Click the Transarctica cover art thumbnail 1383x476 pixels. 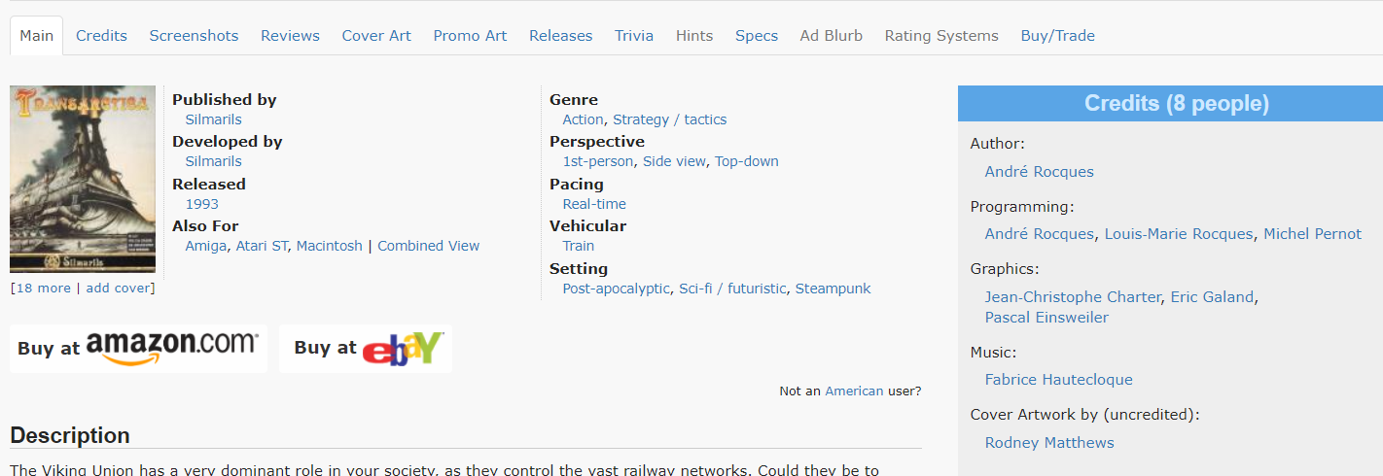[x=83, y=180]
